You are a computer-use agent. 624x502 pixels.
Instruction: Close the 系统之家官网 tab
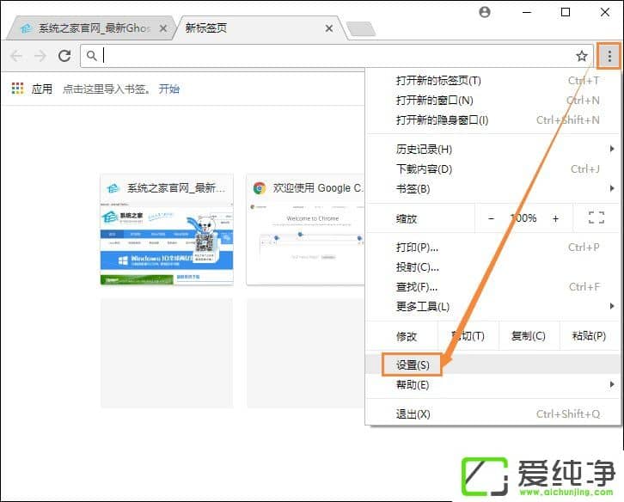[x=162, y=28]
